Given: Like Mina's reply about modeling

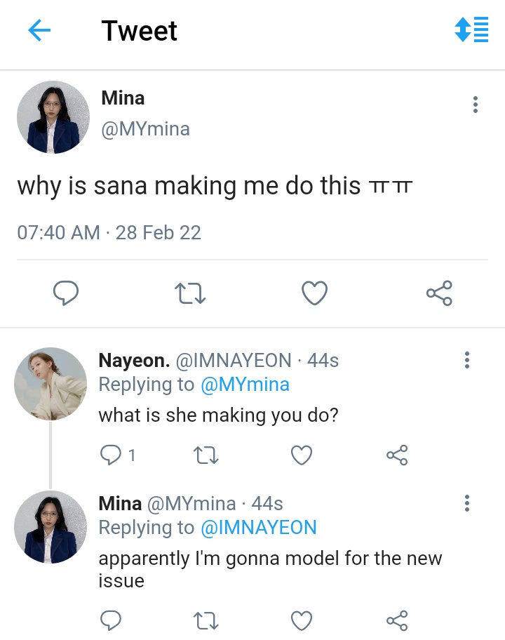Looking at the screenshot, I should (x=302, y=621).
